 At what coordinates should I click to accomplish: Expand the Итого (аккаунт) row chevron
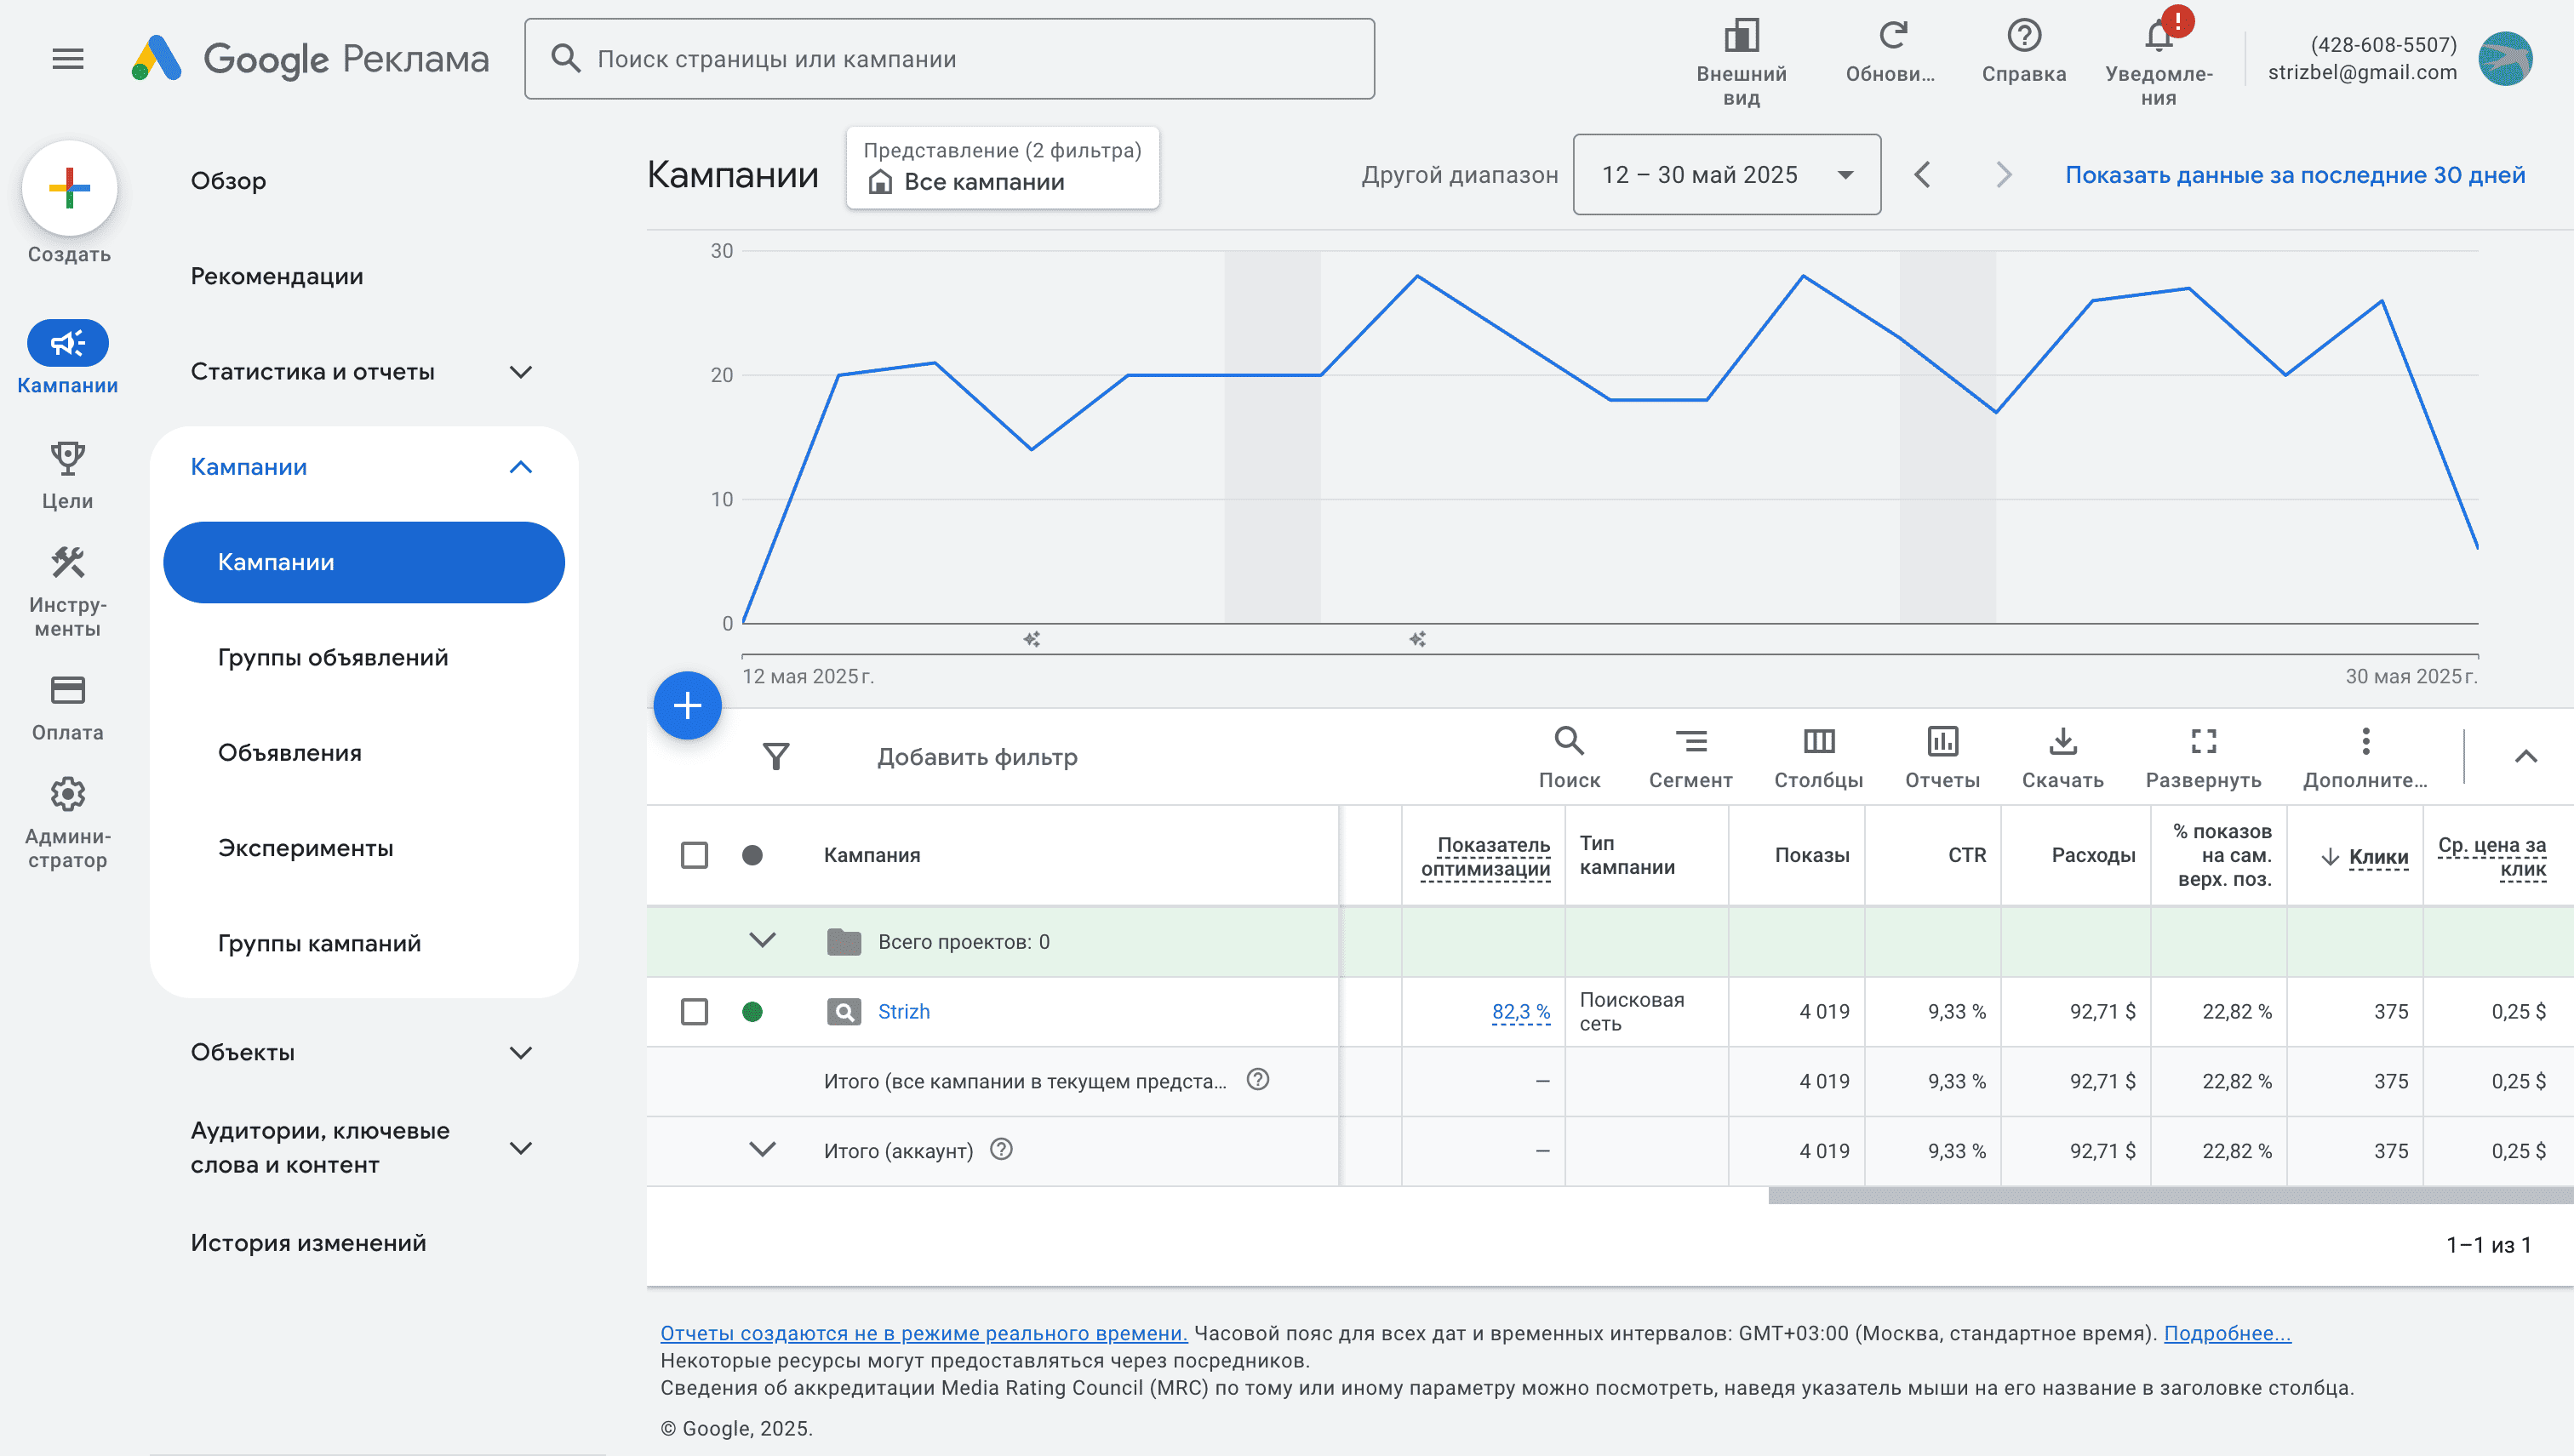[762, 1150]
